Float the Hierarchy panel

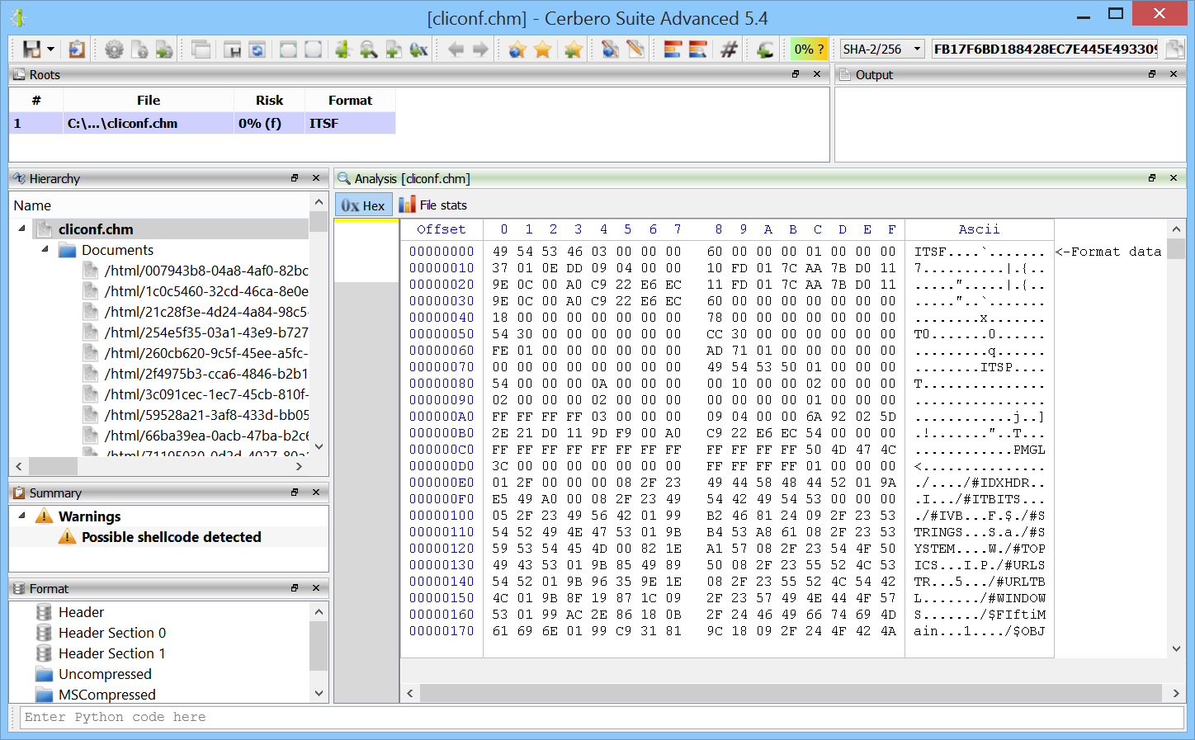coord(295,178)
